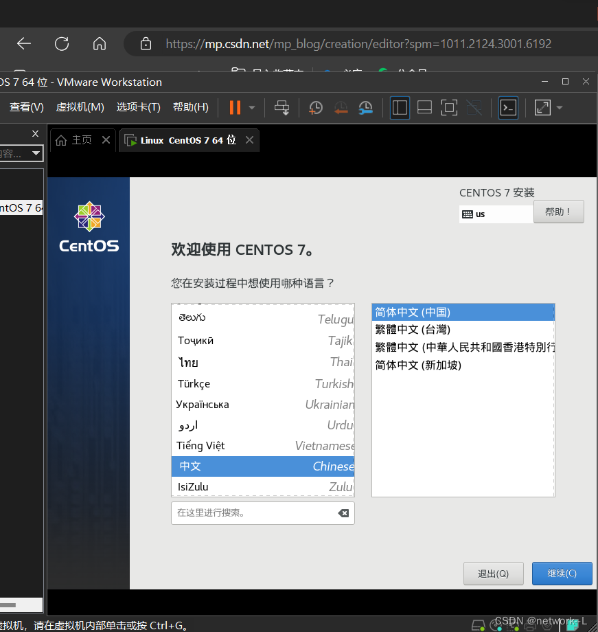Select the CentOS 7 64 VM in library
Viewport: 598px width, 632px height.
21,208
